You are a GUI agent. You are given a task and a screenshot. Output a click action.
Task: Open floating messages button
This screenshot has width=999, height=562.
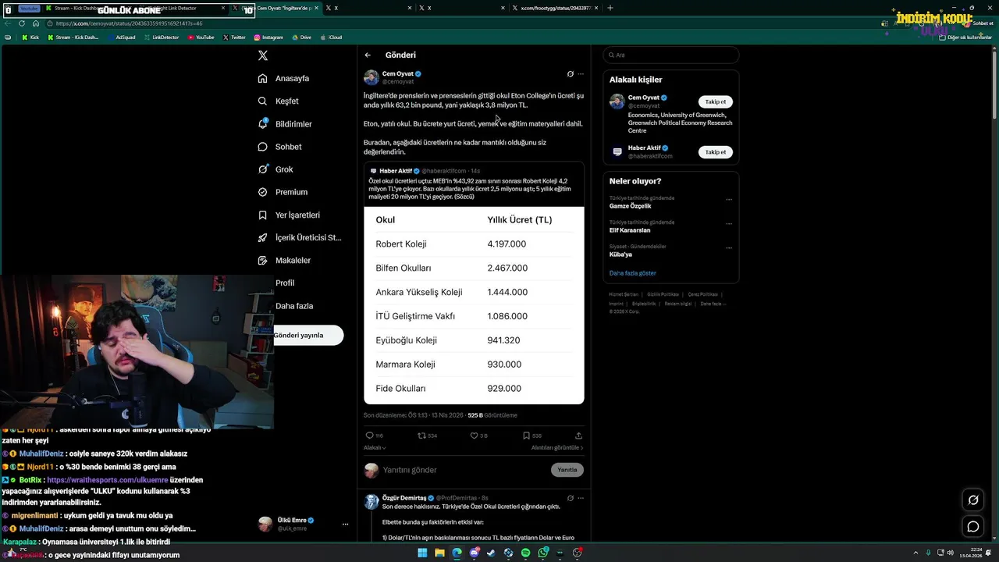[973, 527]
